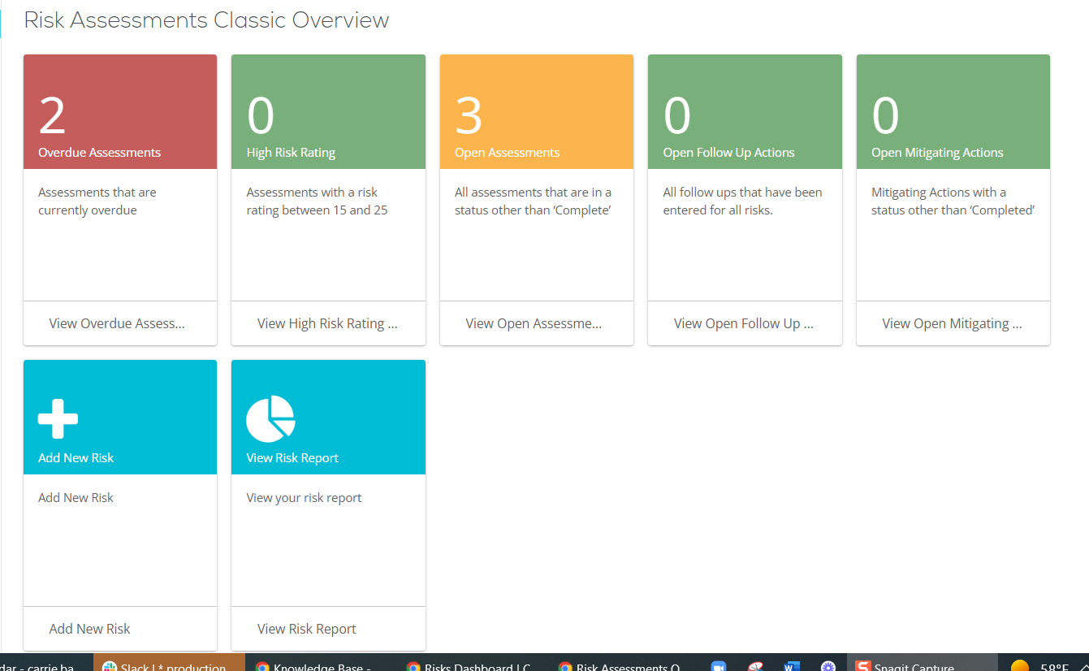Open Microsoft Word from the taskbar
Viewport: 1089px width, 671px height.
(792, 666)
